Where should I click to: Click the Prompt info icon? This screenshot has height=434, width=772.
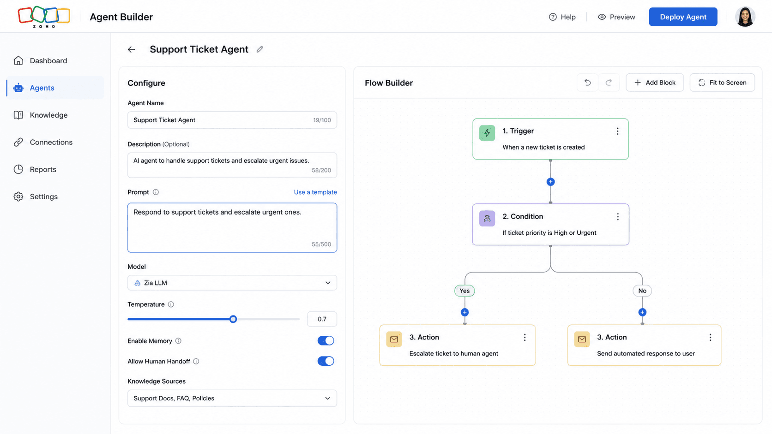click(156, 192)
